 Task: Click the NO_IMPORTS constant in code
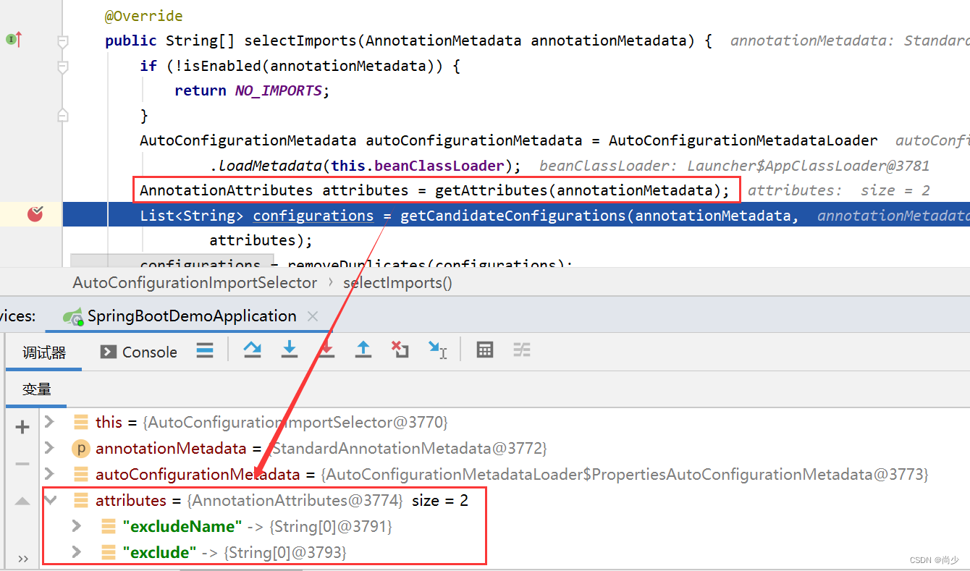coord(278,90)
